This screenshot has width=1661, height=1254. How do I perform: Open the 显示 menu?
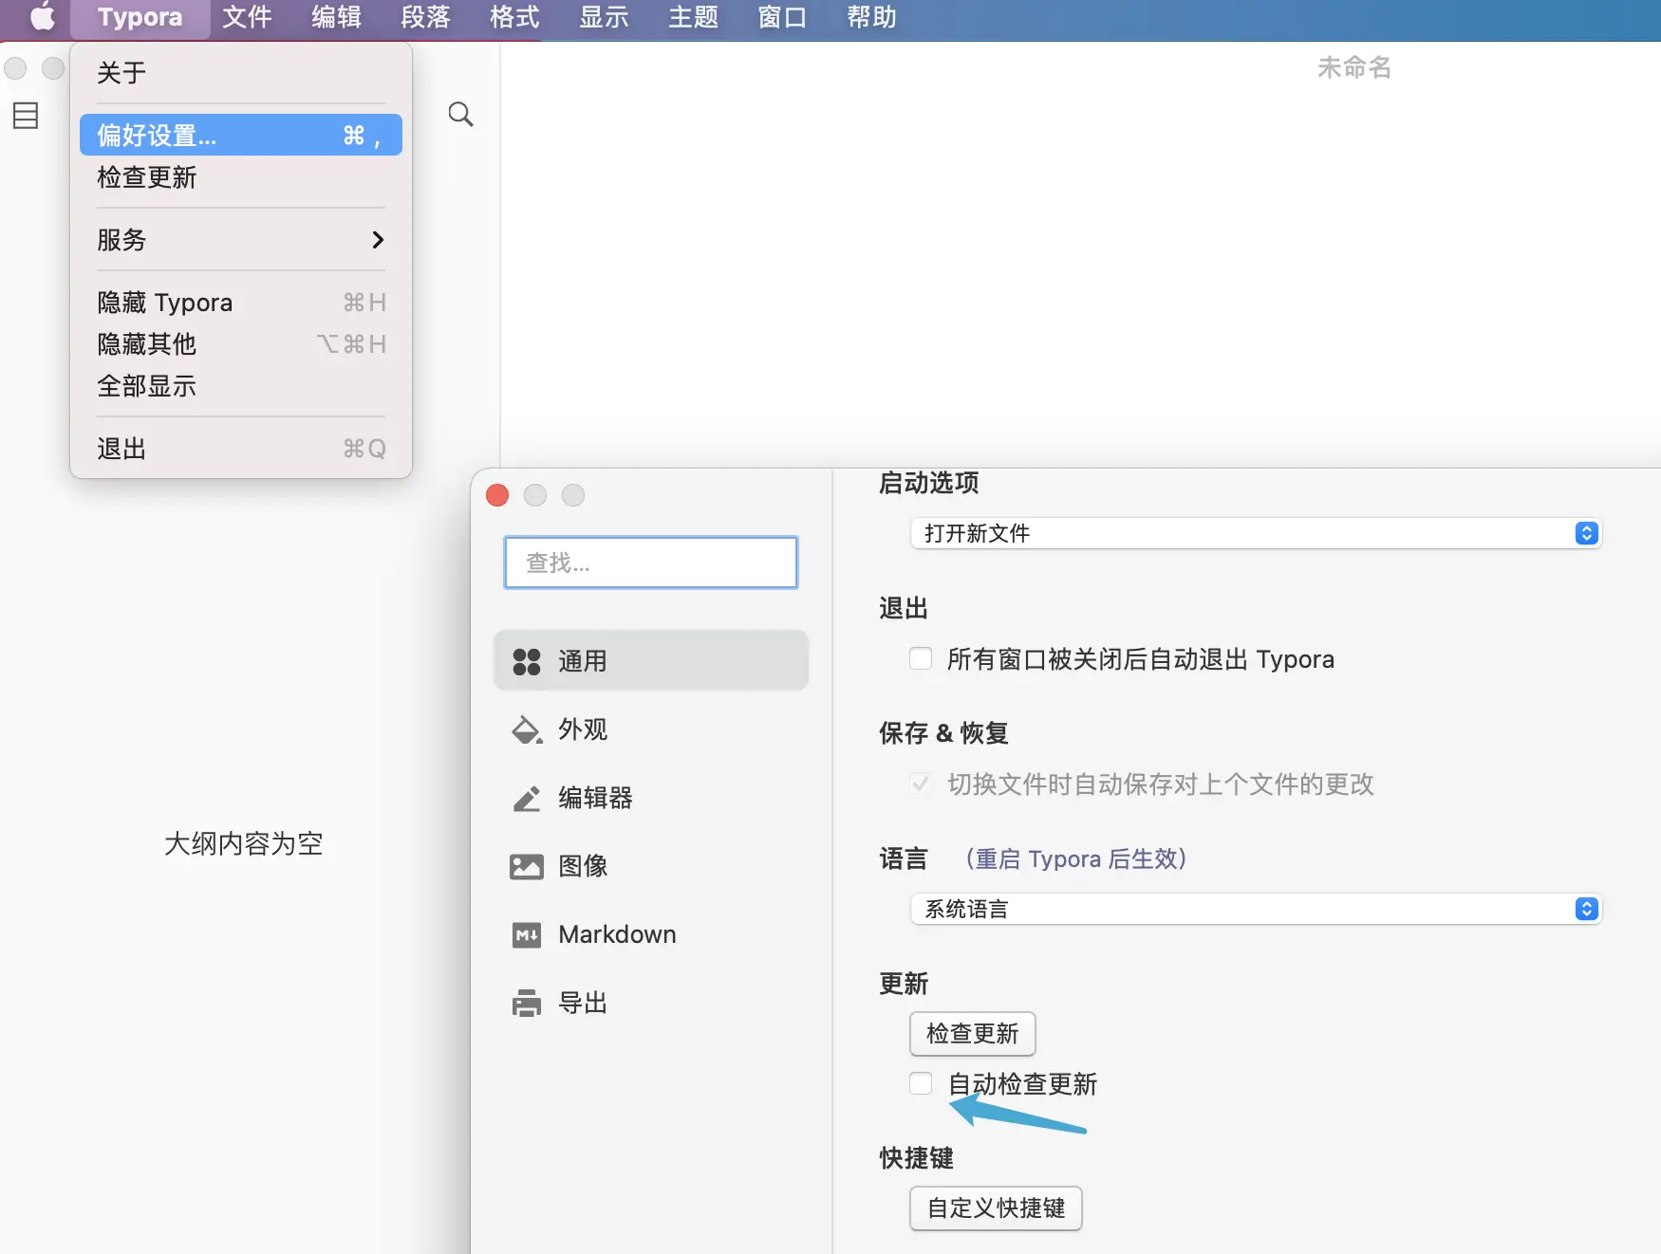point(604,17)
